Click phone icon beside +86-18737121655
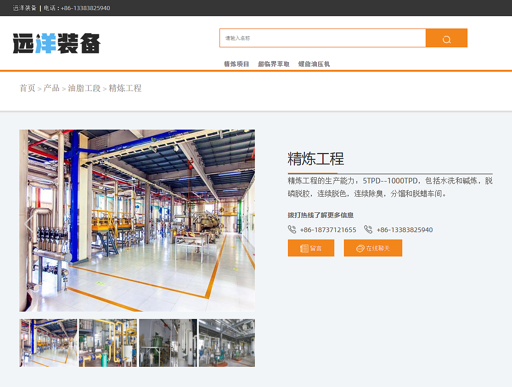This screenshot has height=387, width=512. point(292,229)
